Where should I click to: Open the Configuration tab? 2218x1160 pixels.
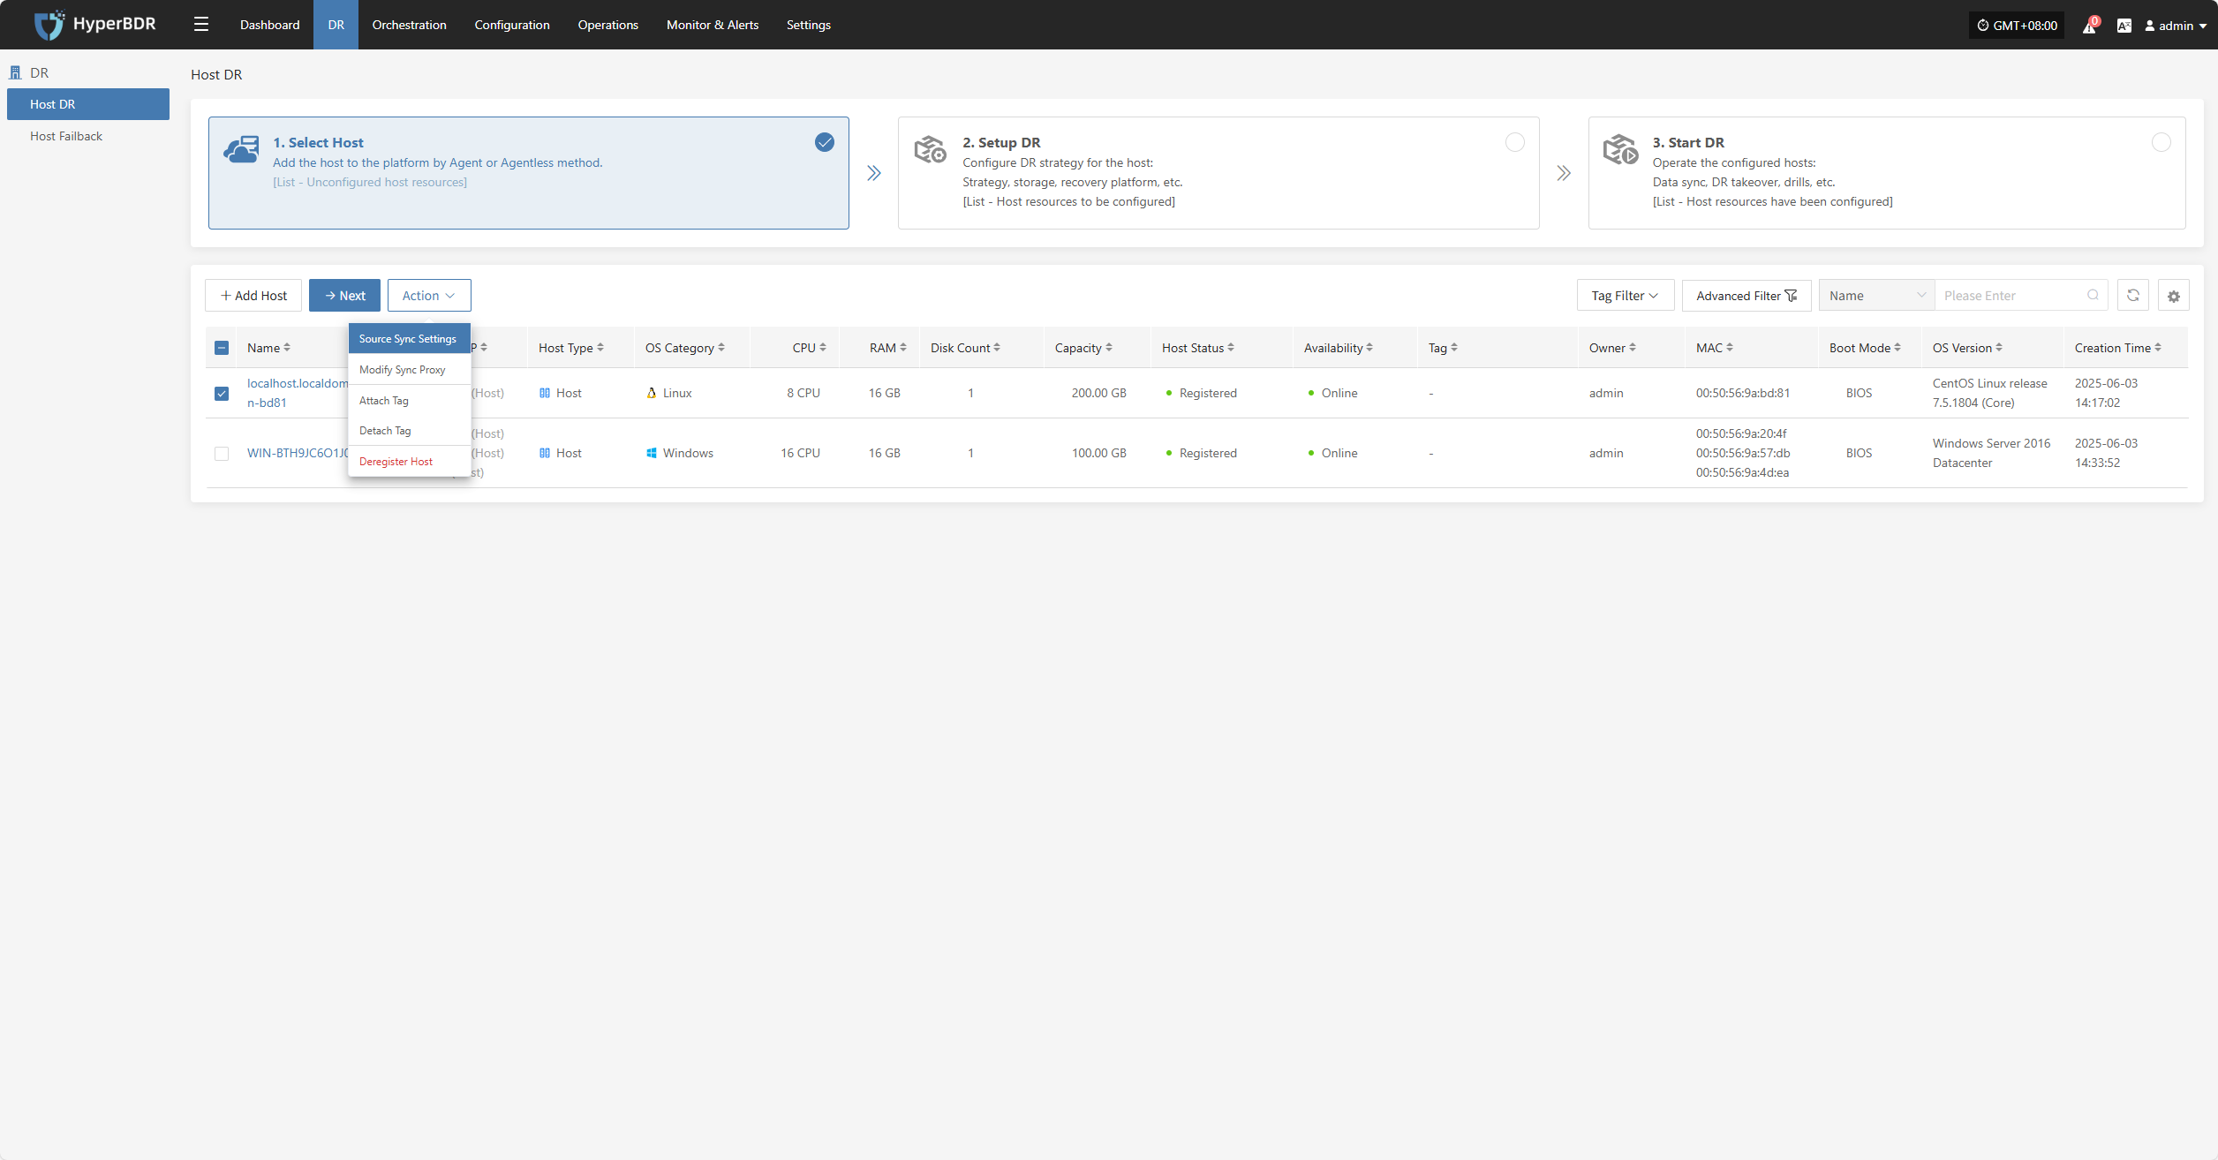click(512, 25)
